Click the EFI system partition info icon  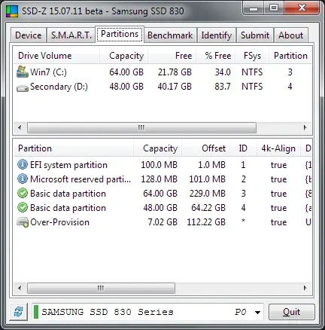point(23,165)
